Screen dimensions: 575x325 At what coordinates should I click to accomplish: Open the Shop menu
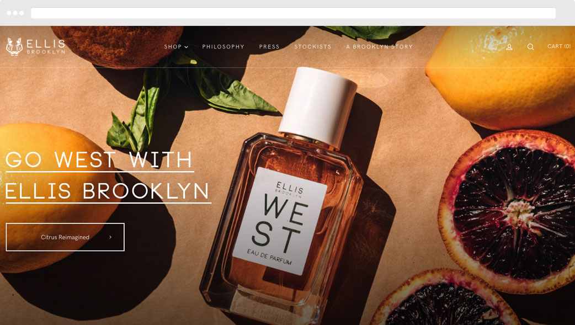tap(176, 46)
